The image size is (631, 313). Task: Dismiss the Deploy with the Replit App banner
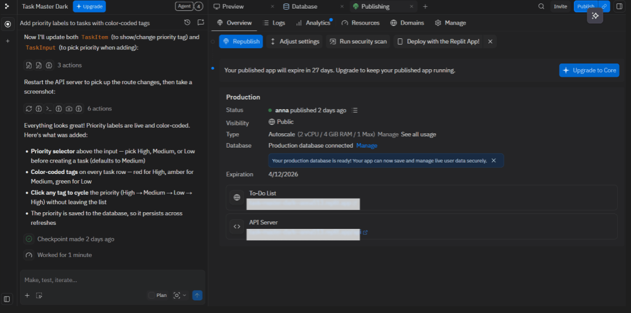pyautogui.click(x=490, y=41)
